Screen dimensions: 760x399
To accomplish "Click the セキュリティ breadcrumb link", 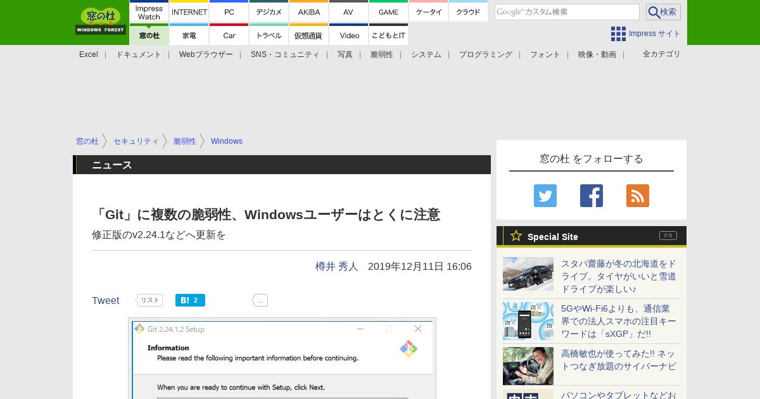I will pos(136,141).
